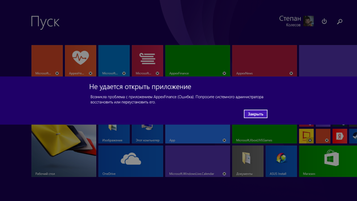Open the Этот компьютер tile

147,134
